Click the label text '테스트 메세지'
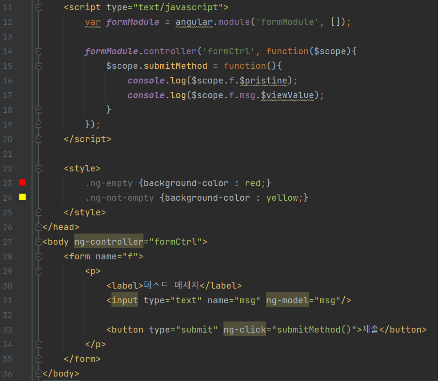 coord(171,285)
